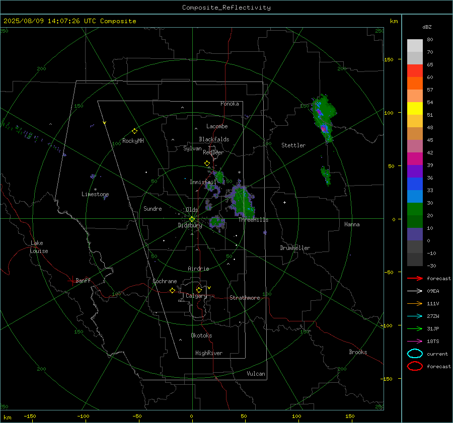Viewport: 453px width, 423px height.
Task: Click the cyan 27ZW arrow legend icon
Action: point(415,316)
